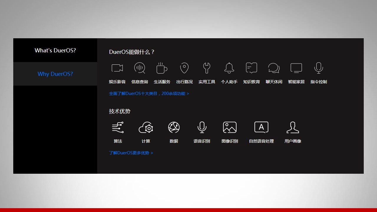Viewport: 377px width, 212px height.
Task: Click the 聊天休闲 label
Action: click(274, 82)
